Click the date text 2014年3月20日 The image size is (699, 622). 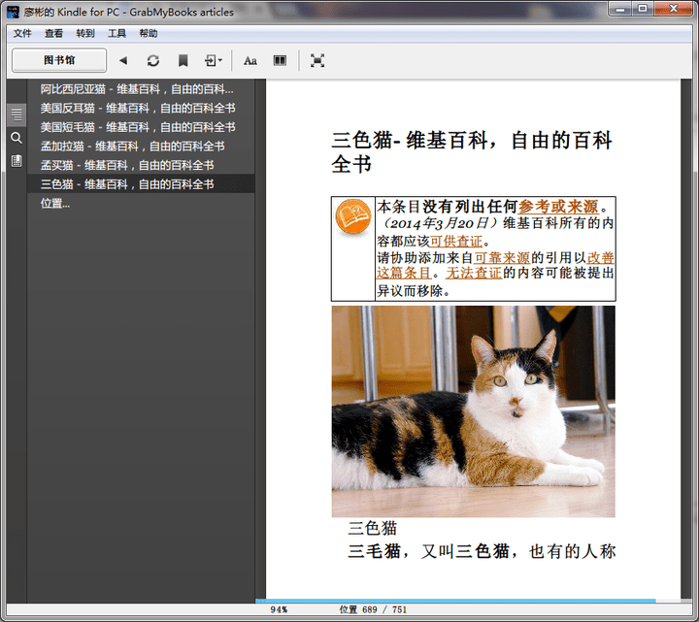click(x=440, y=223)
